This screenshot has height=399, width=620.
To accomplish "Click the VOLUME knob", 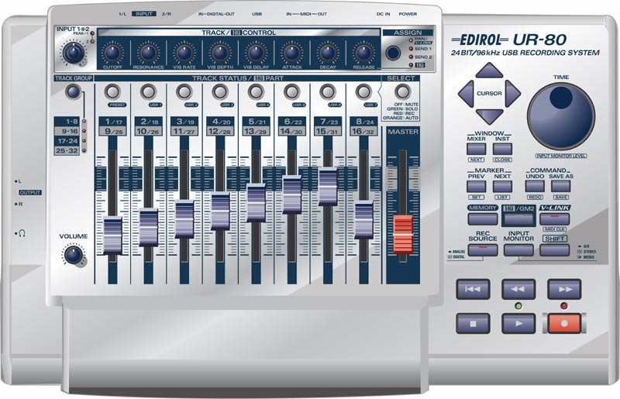I will [x=73, y=256].
